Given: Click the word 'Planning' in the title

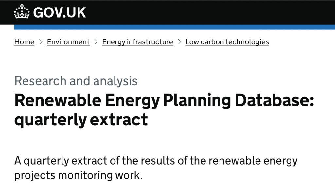Looking at the screenshot, I should click(x=197, y=101).
